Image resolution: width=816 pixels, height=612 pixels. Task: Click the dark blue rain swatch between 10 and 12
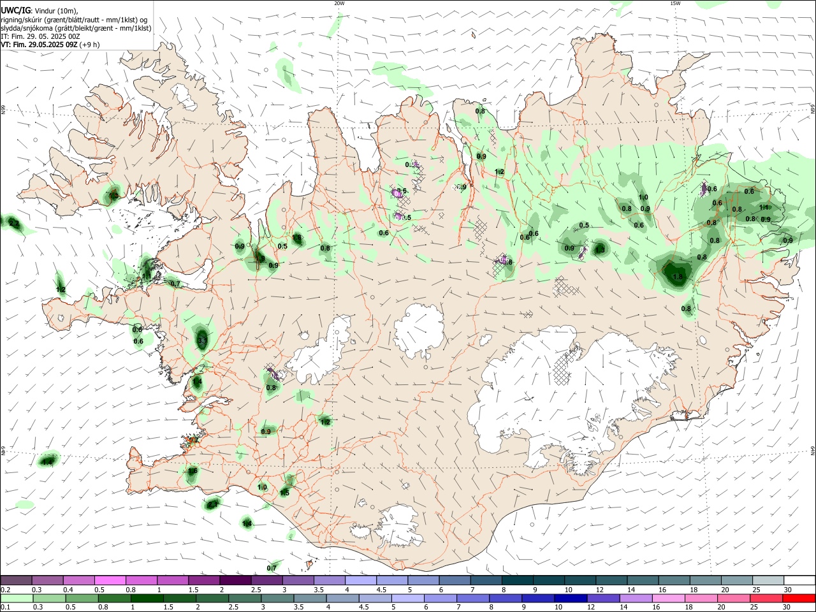[x=570, y=598]
